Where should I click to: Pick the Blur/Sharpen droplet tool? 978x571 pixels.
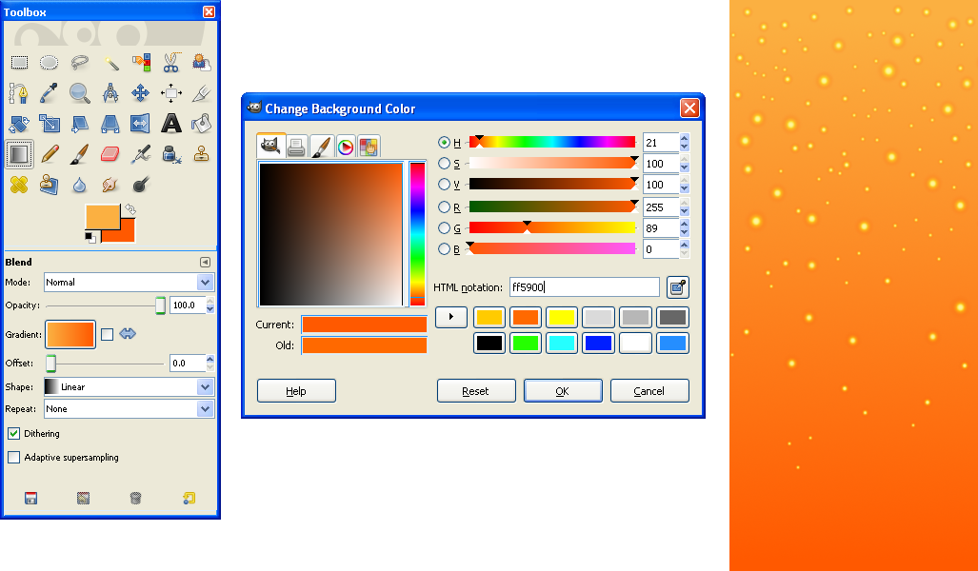click(80, 185)
